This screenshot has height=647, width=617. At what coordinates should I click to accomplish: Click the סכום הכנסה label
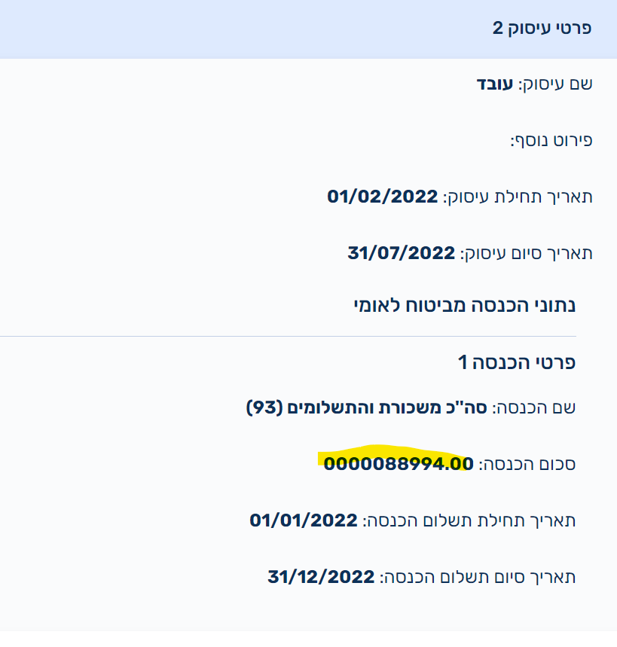pyautogui.click(x=527, y=464)
